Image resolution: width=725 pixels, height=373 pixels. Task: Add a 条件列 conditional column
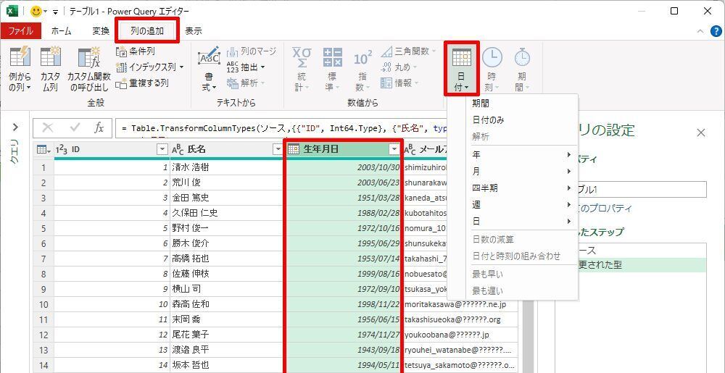[x=136, y=51]
